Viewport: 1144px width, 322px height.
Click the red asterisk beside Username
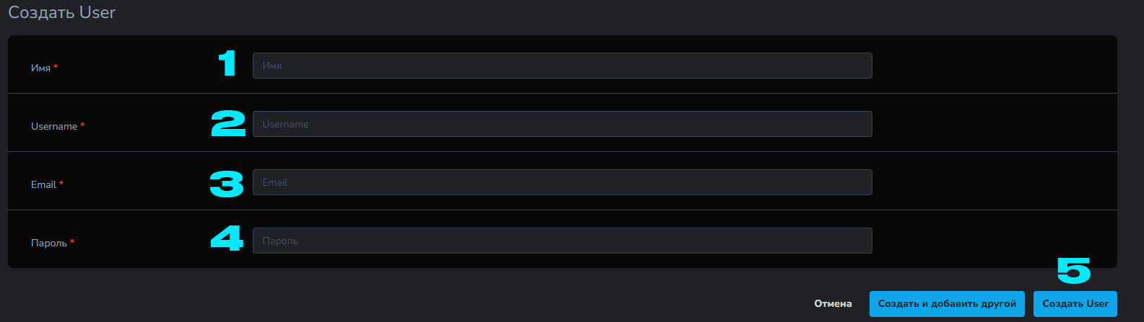pos(82,125)
